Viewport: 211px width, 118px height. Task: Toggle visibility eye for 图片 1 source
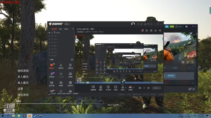(49, 56)
